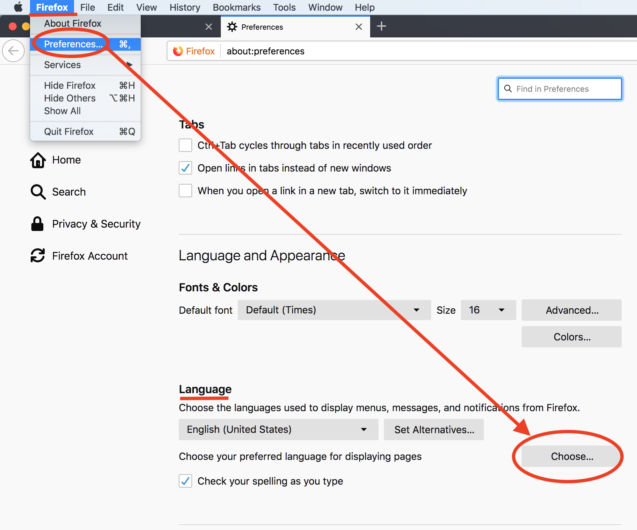Expand the Services submenu
Viewport: 637px width, 530px height.
coord(85,65)
